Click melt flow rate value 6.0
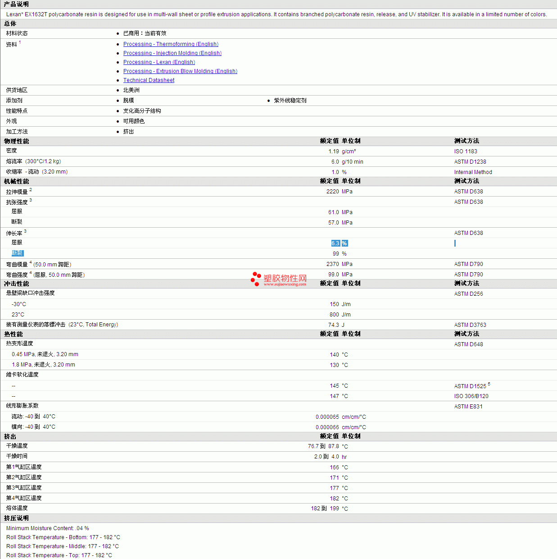The image size is (557, 559). click(335, 162)
